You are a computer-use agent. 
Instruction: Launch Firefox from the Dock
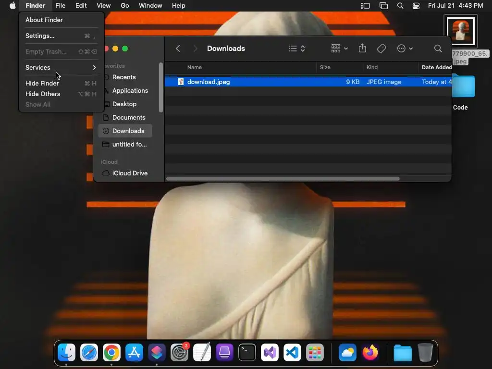point(370,352)
